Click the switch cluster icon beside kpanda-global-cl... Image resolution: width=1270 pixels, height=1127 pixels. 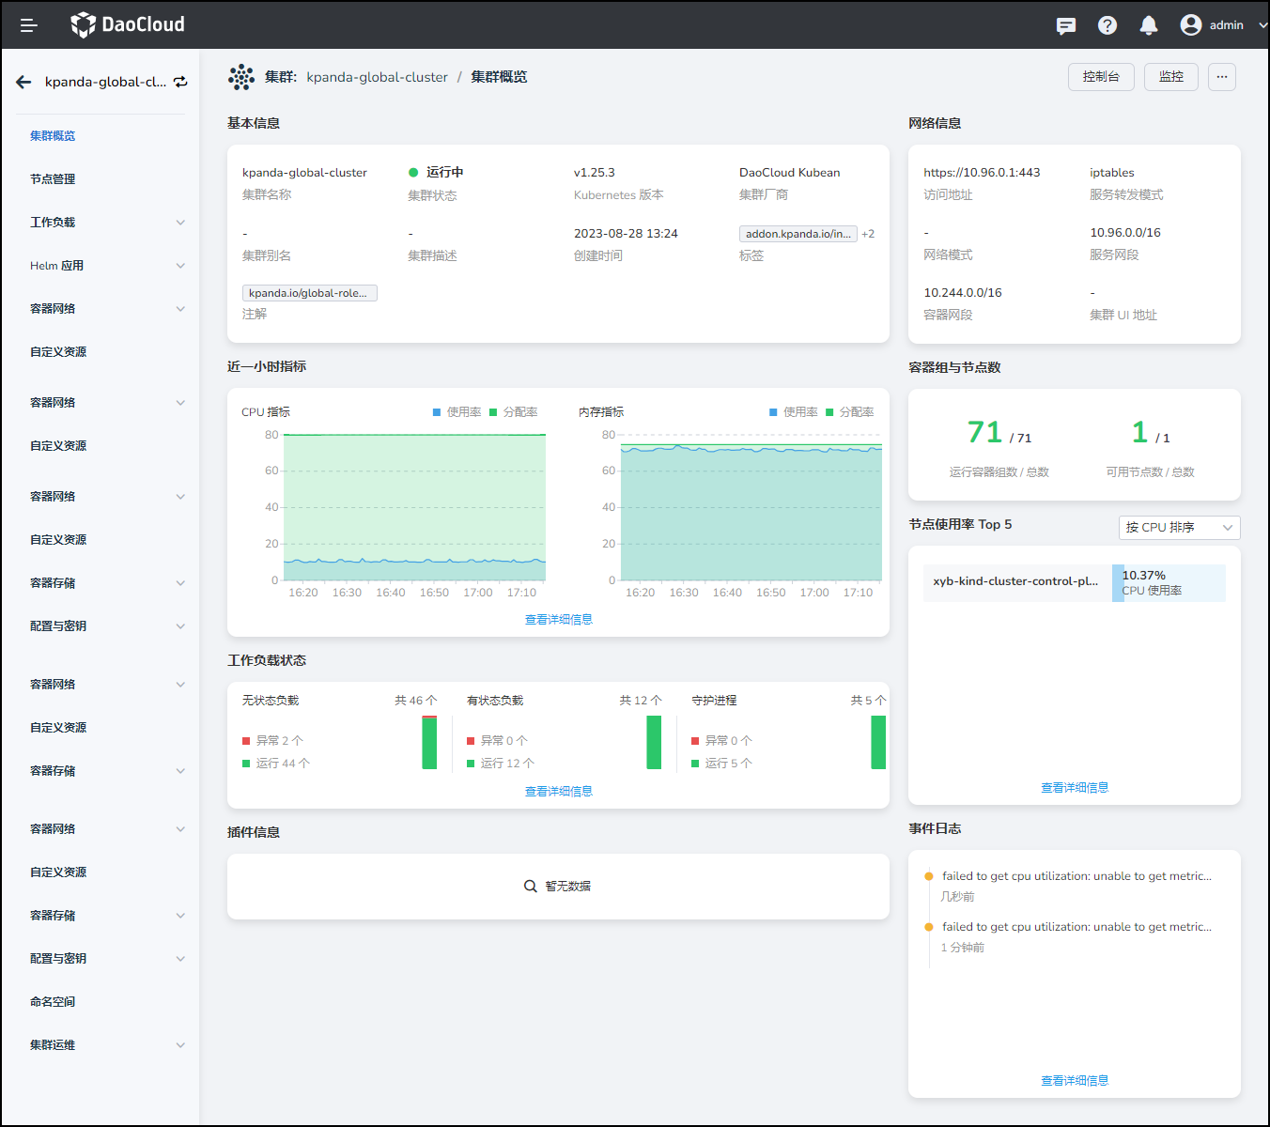click(180, 82)
